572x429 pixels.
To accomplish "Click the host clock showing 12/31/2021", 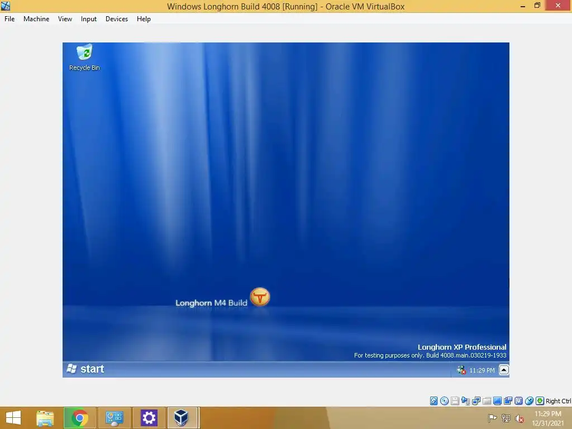I will 548,418.
